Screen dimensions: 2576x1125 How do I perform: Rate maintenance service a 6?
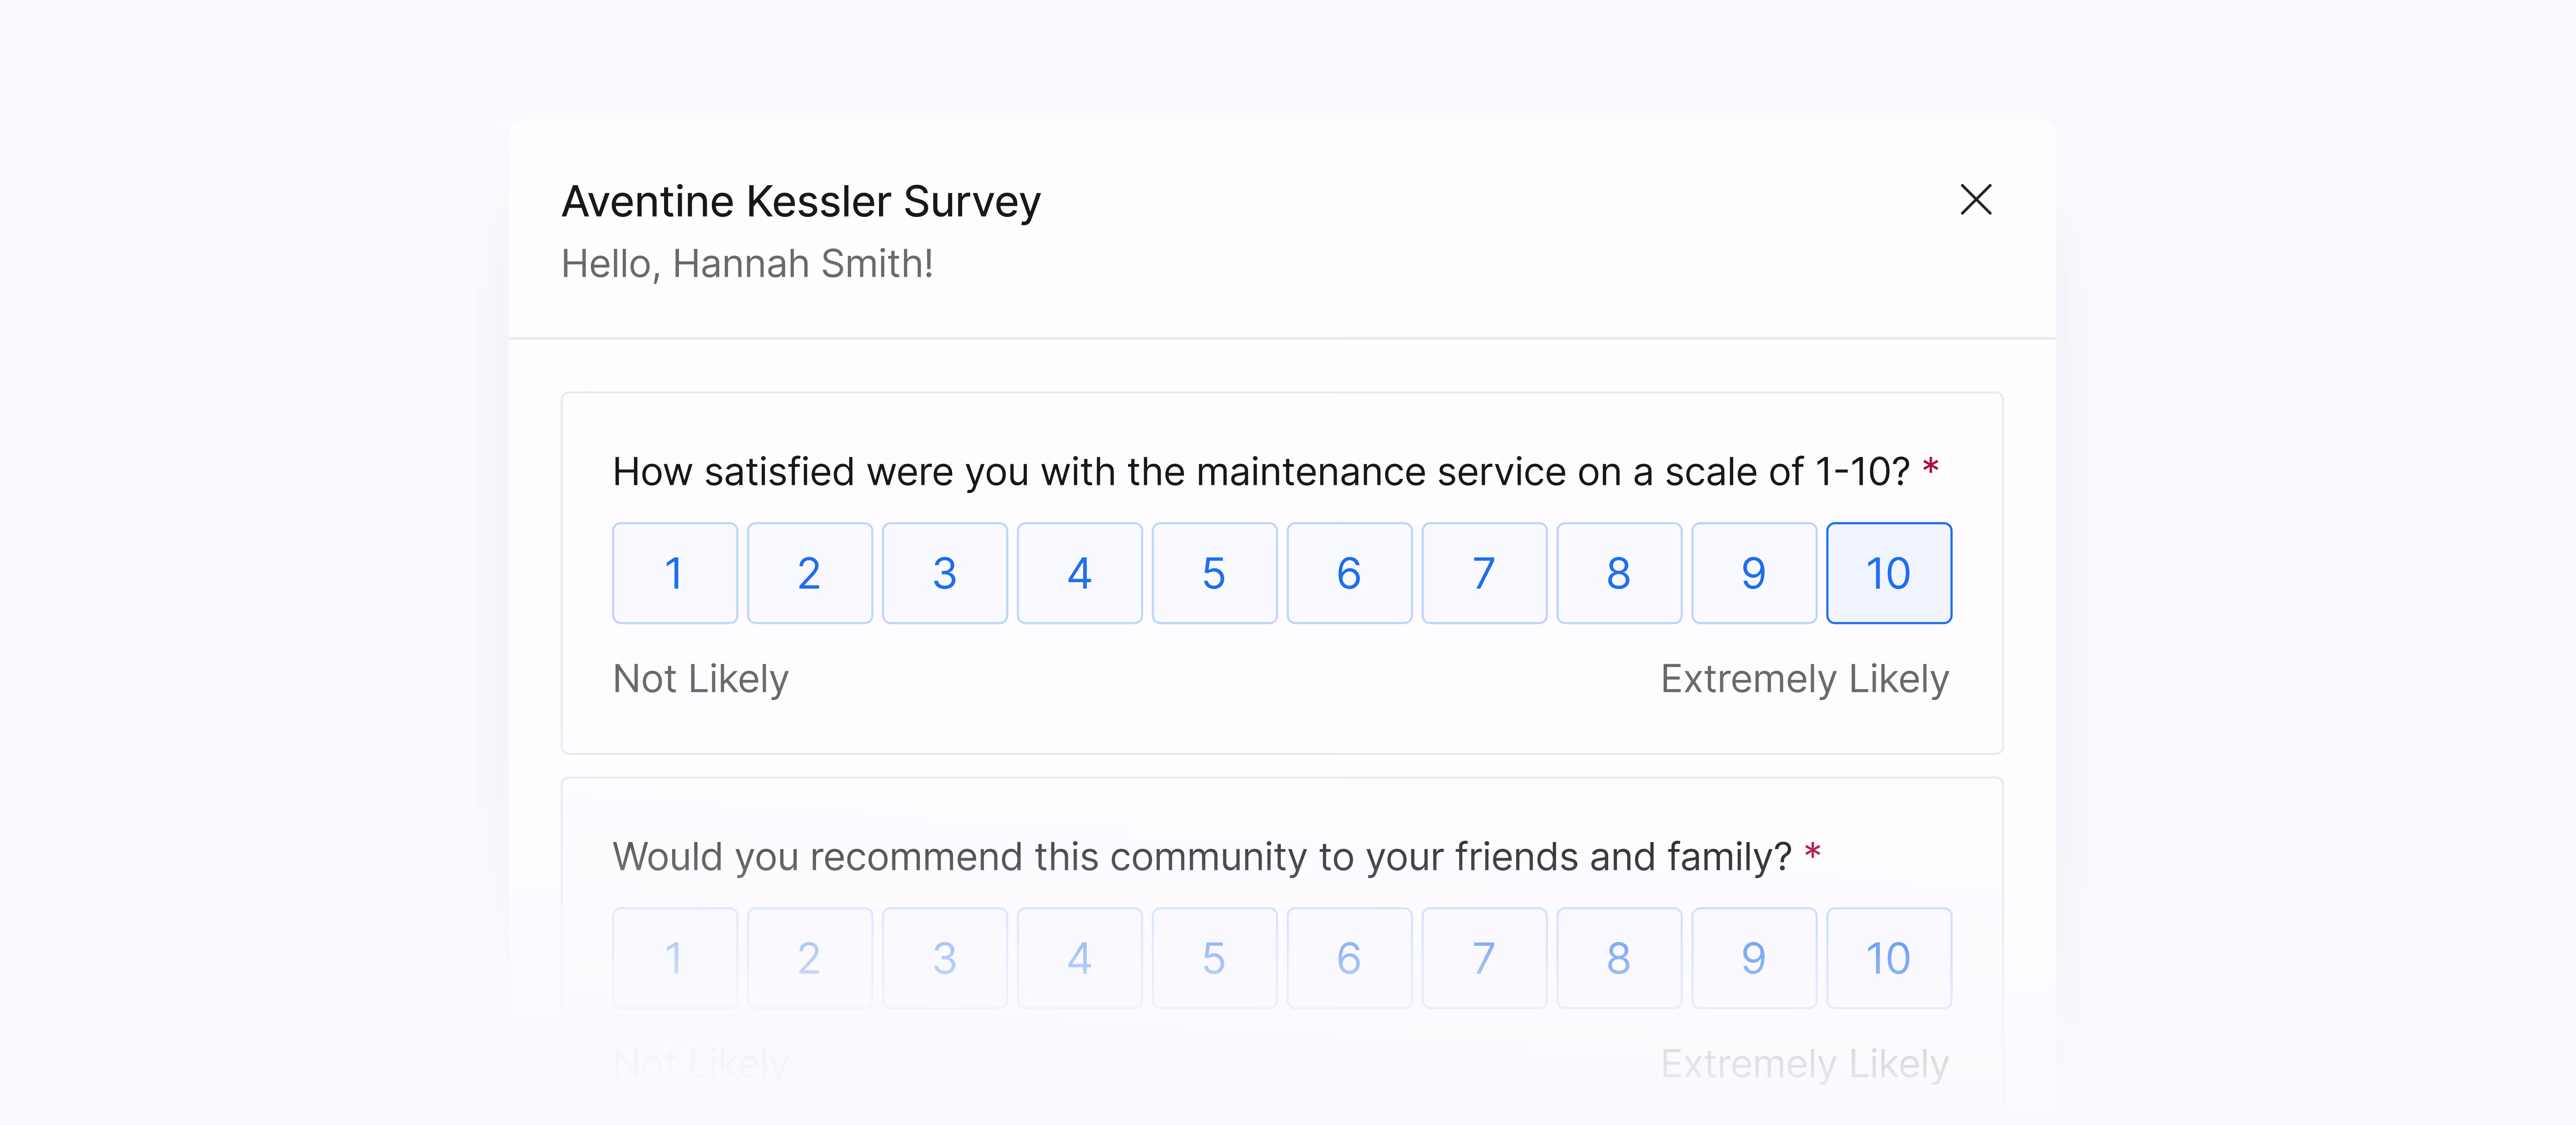pos(1350,573)
